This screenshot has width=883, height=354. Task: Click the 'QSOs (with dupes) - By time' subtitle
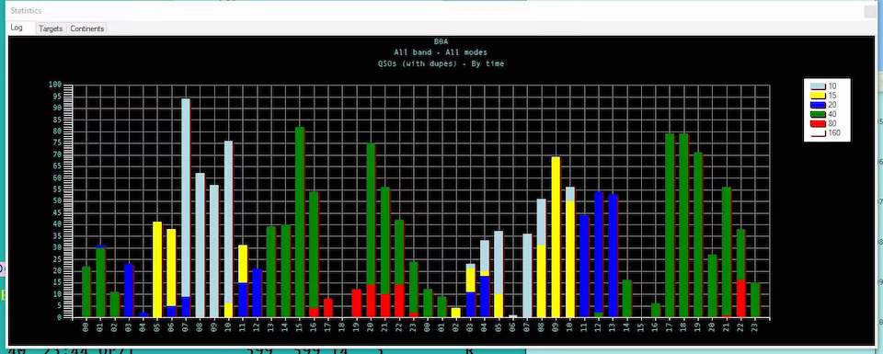(x=441, y=63)
